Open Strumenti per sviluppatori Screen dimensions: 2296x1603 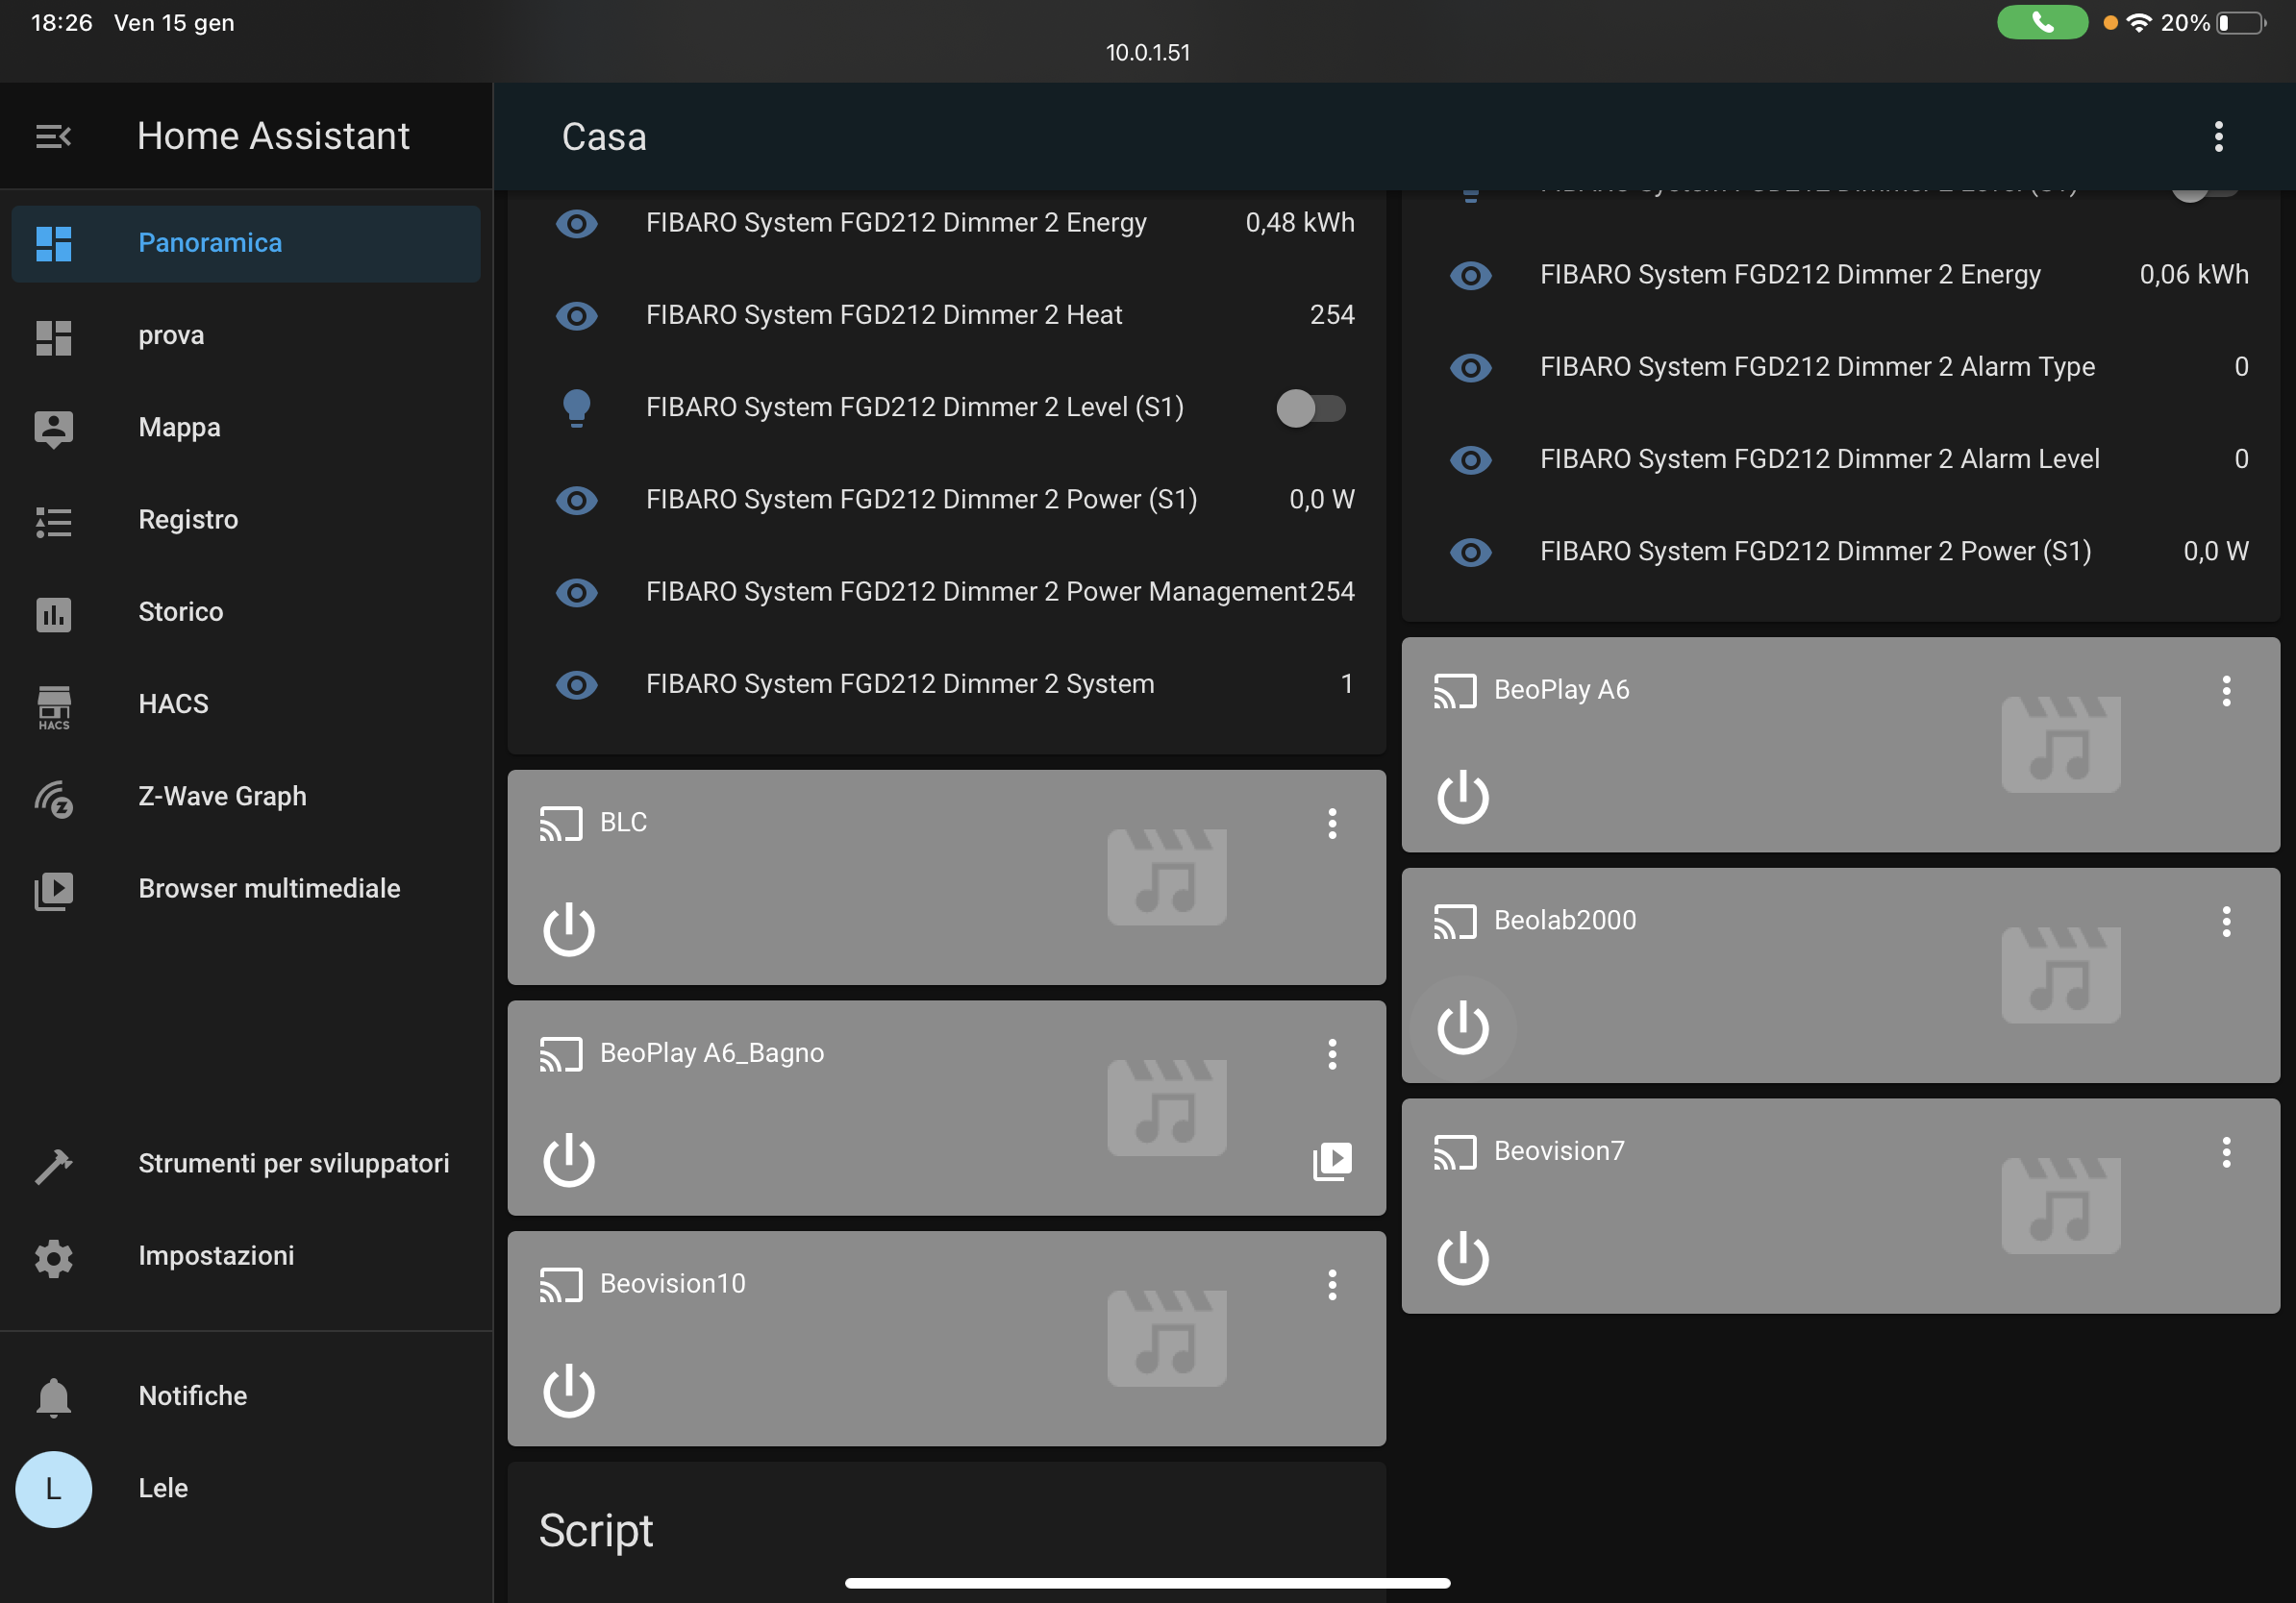(x=293, y=1163)
